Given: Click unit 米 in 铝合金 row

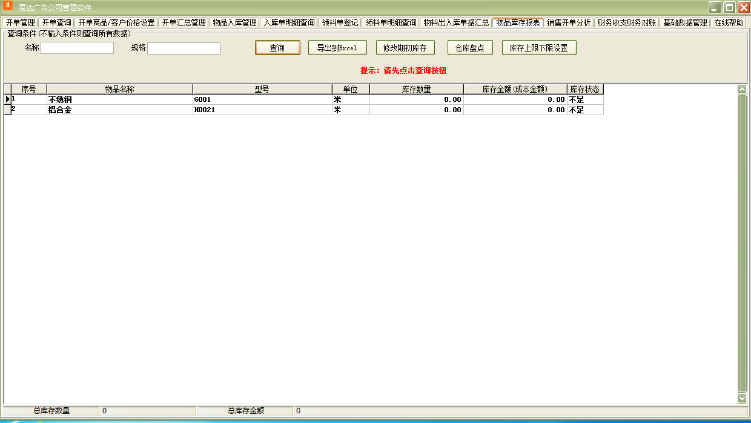Looking at the screenshot, I should click(351, 110).
